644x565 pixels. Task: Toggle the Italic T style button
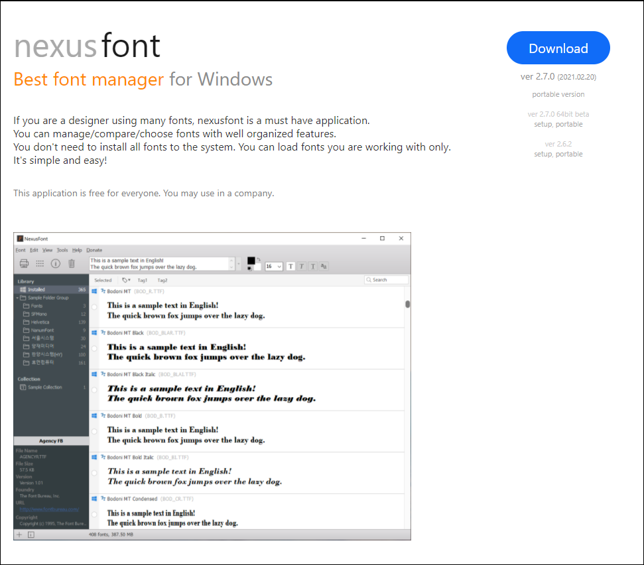(x=302, y=266)
